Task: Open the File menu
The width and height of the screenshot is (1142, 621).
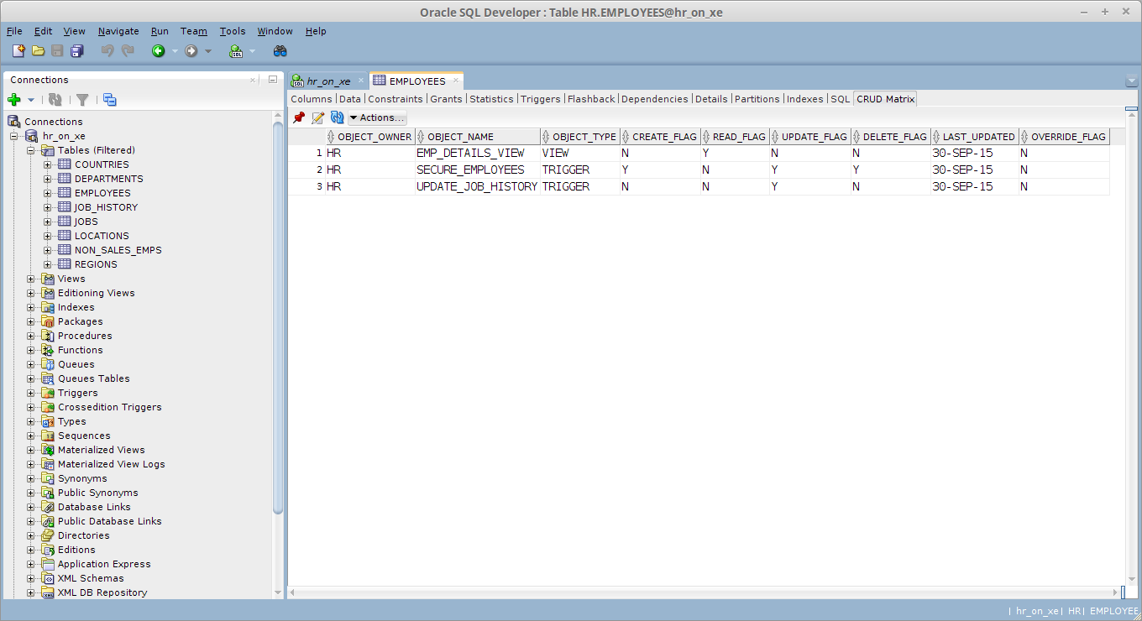Action: tap(14, 31)
